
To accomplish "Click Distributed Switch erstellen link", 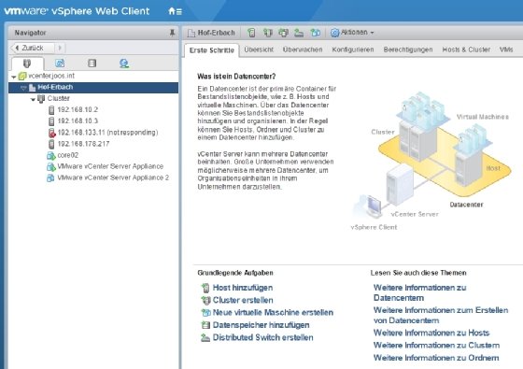I will click(262, 337).
